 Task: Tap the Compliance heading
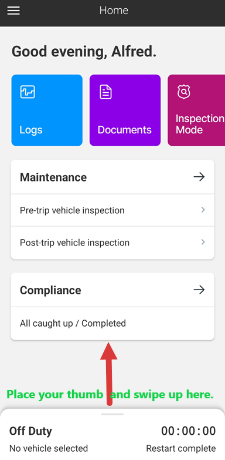50,290
